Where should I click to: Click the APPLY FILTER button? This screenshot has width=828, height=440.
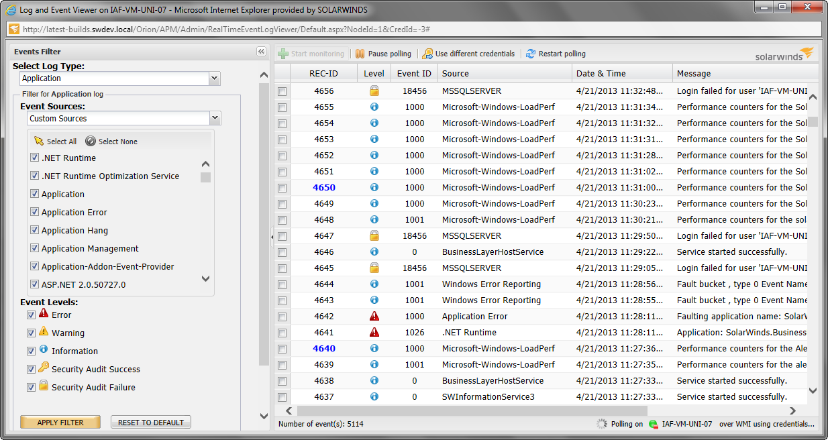[60, 423]
